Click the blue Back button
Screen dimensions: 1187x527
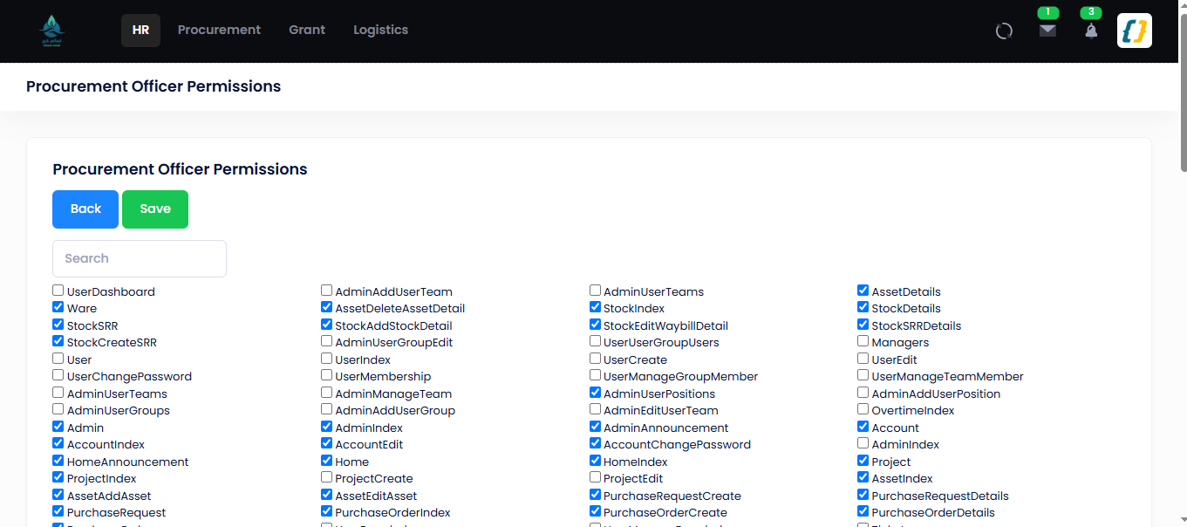[x=85, y=209]
